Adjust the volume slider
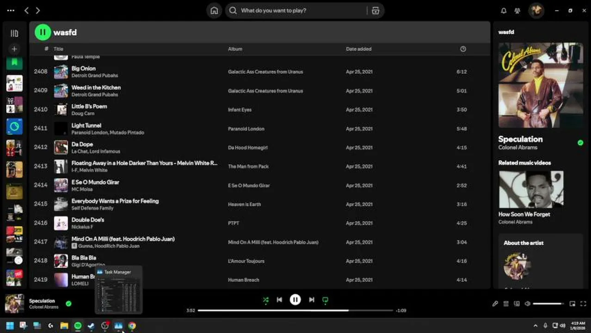 click(549, 303)
